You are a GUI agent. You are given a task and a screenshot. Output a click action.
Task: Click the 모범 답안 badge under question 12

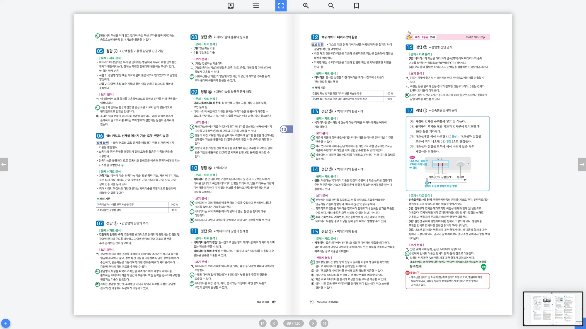317,44
